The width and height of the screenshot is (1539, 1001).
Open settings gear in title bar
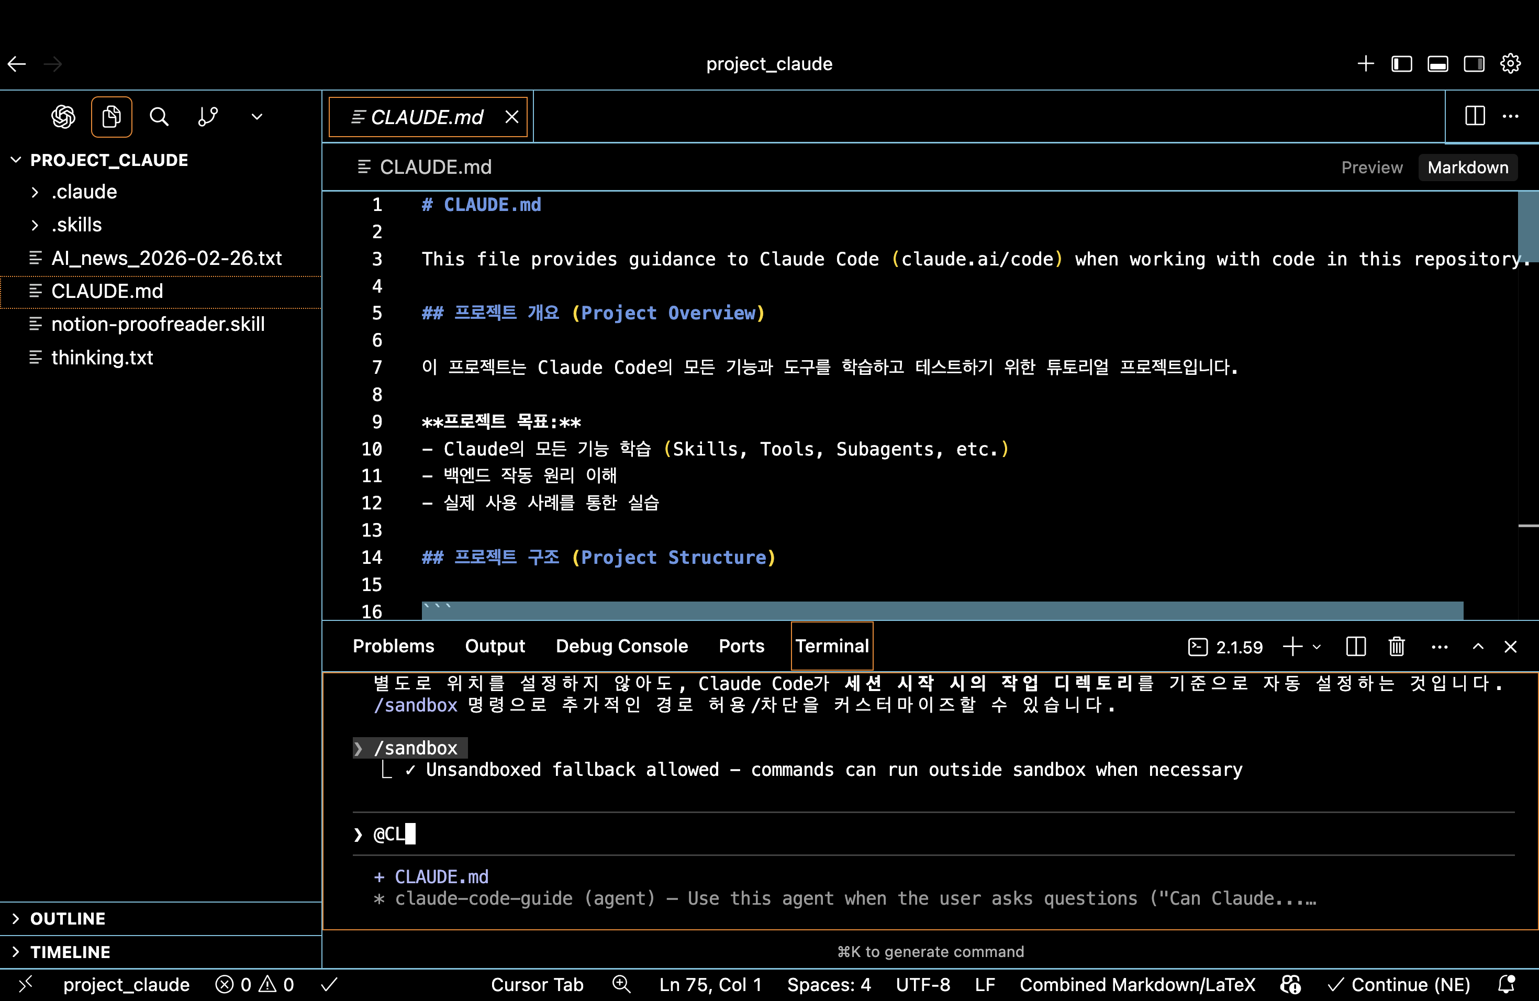point(1511,63)
